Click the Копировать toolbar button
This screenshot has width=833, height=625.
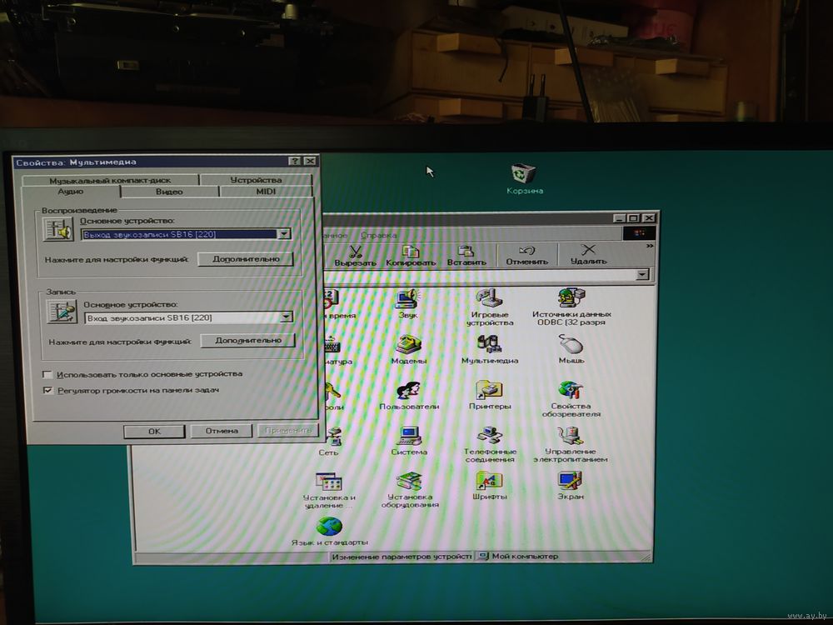click(411, 255)
